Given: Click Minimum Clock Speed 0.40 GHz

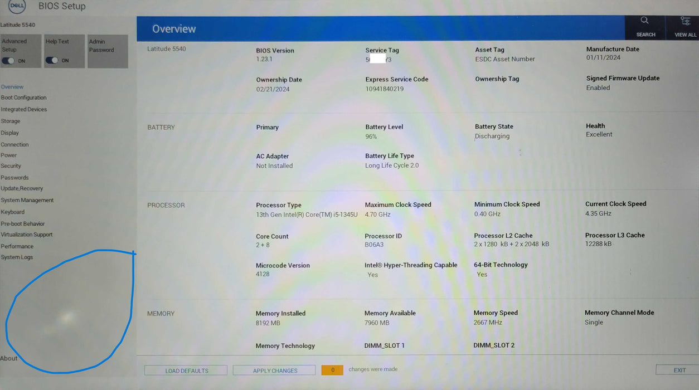Looking at the screenshot, I should 487,214.
